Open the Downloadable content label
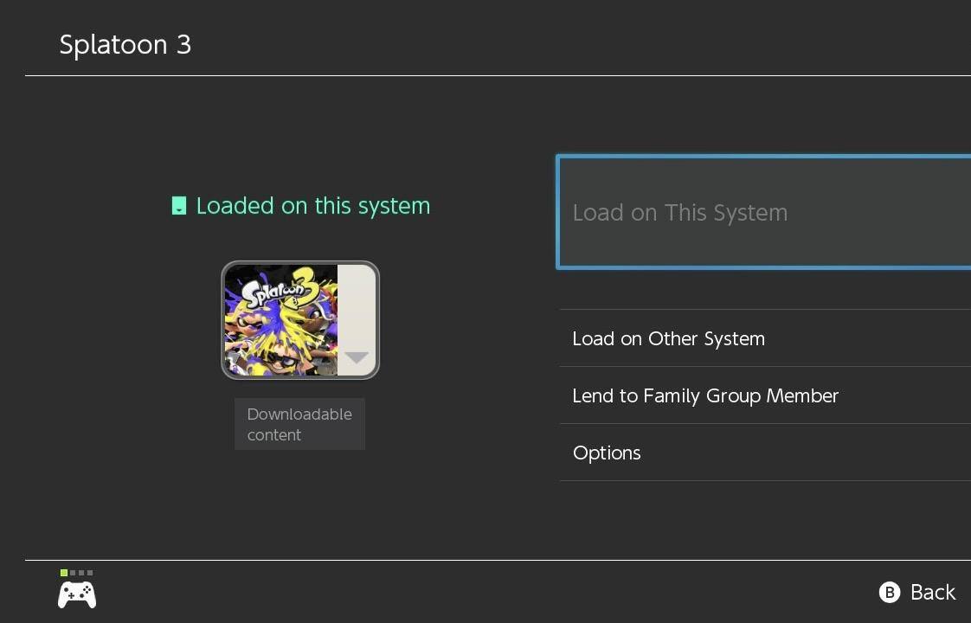 [299, 424]
